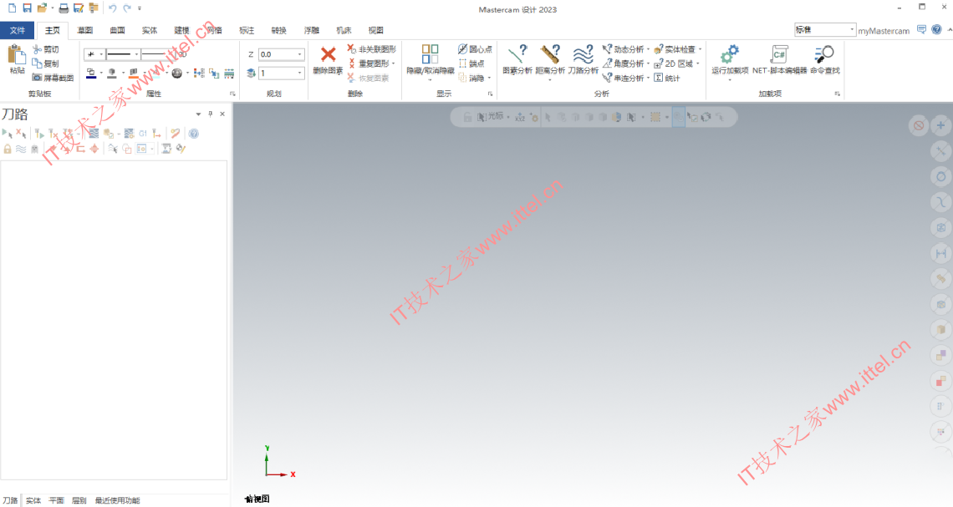
Task: Open the 属性 group dialog launcher
Action: click(232, 94)
